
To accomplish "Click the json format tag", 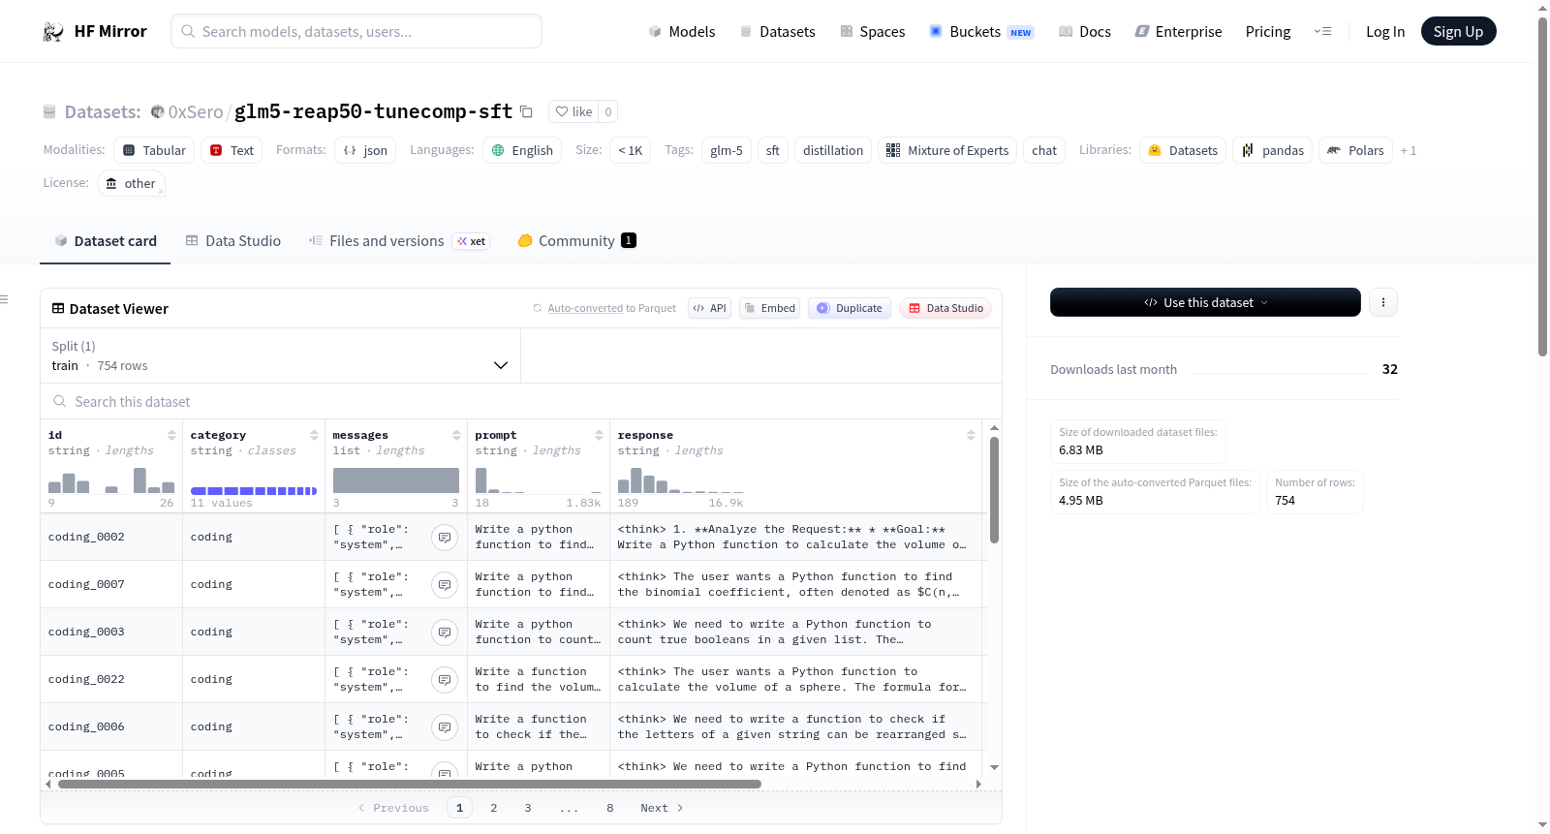I will click(x=365, y=150).
